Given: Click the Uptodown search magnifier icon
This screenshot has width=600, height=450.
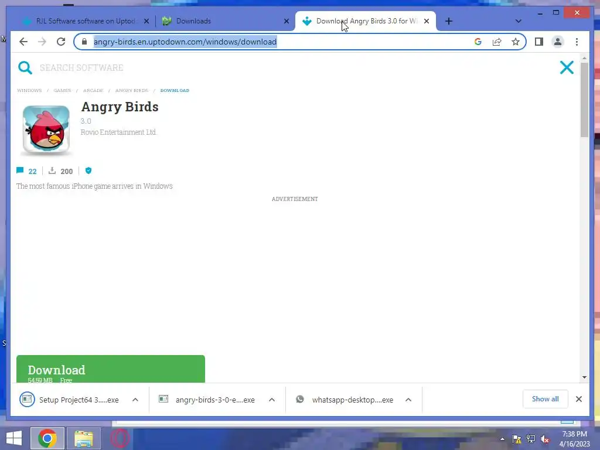Looking at the screenshot, I should [25, 68].
